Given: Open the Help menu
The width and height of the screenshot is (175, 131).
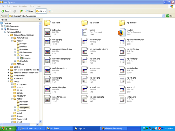Looking at the screenshot, I should click(39, 6).
